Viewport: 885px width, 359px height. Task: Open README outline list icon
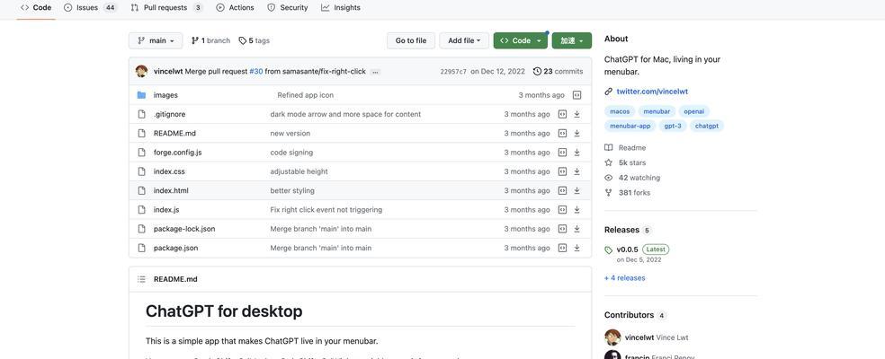(142, 279)
